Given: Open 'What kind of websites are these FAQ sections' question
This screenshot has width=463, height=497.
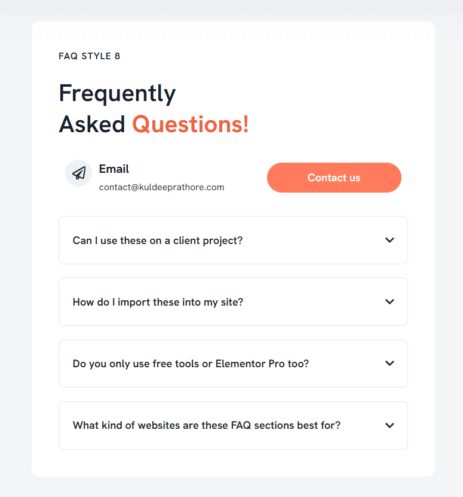Looking at the screenshot, I should [x=207, y=425].
